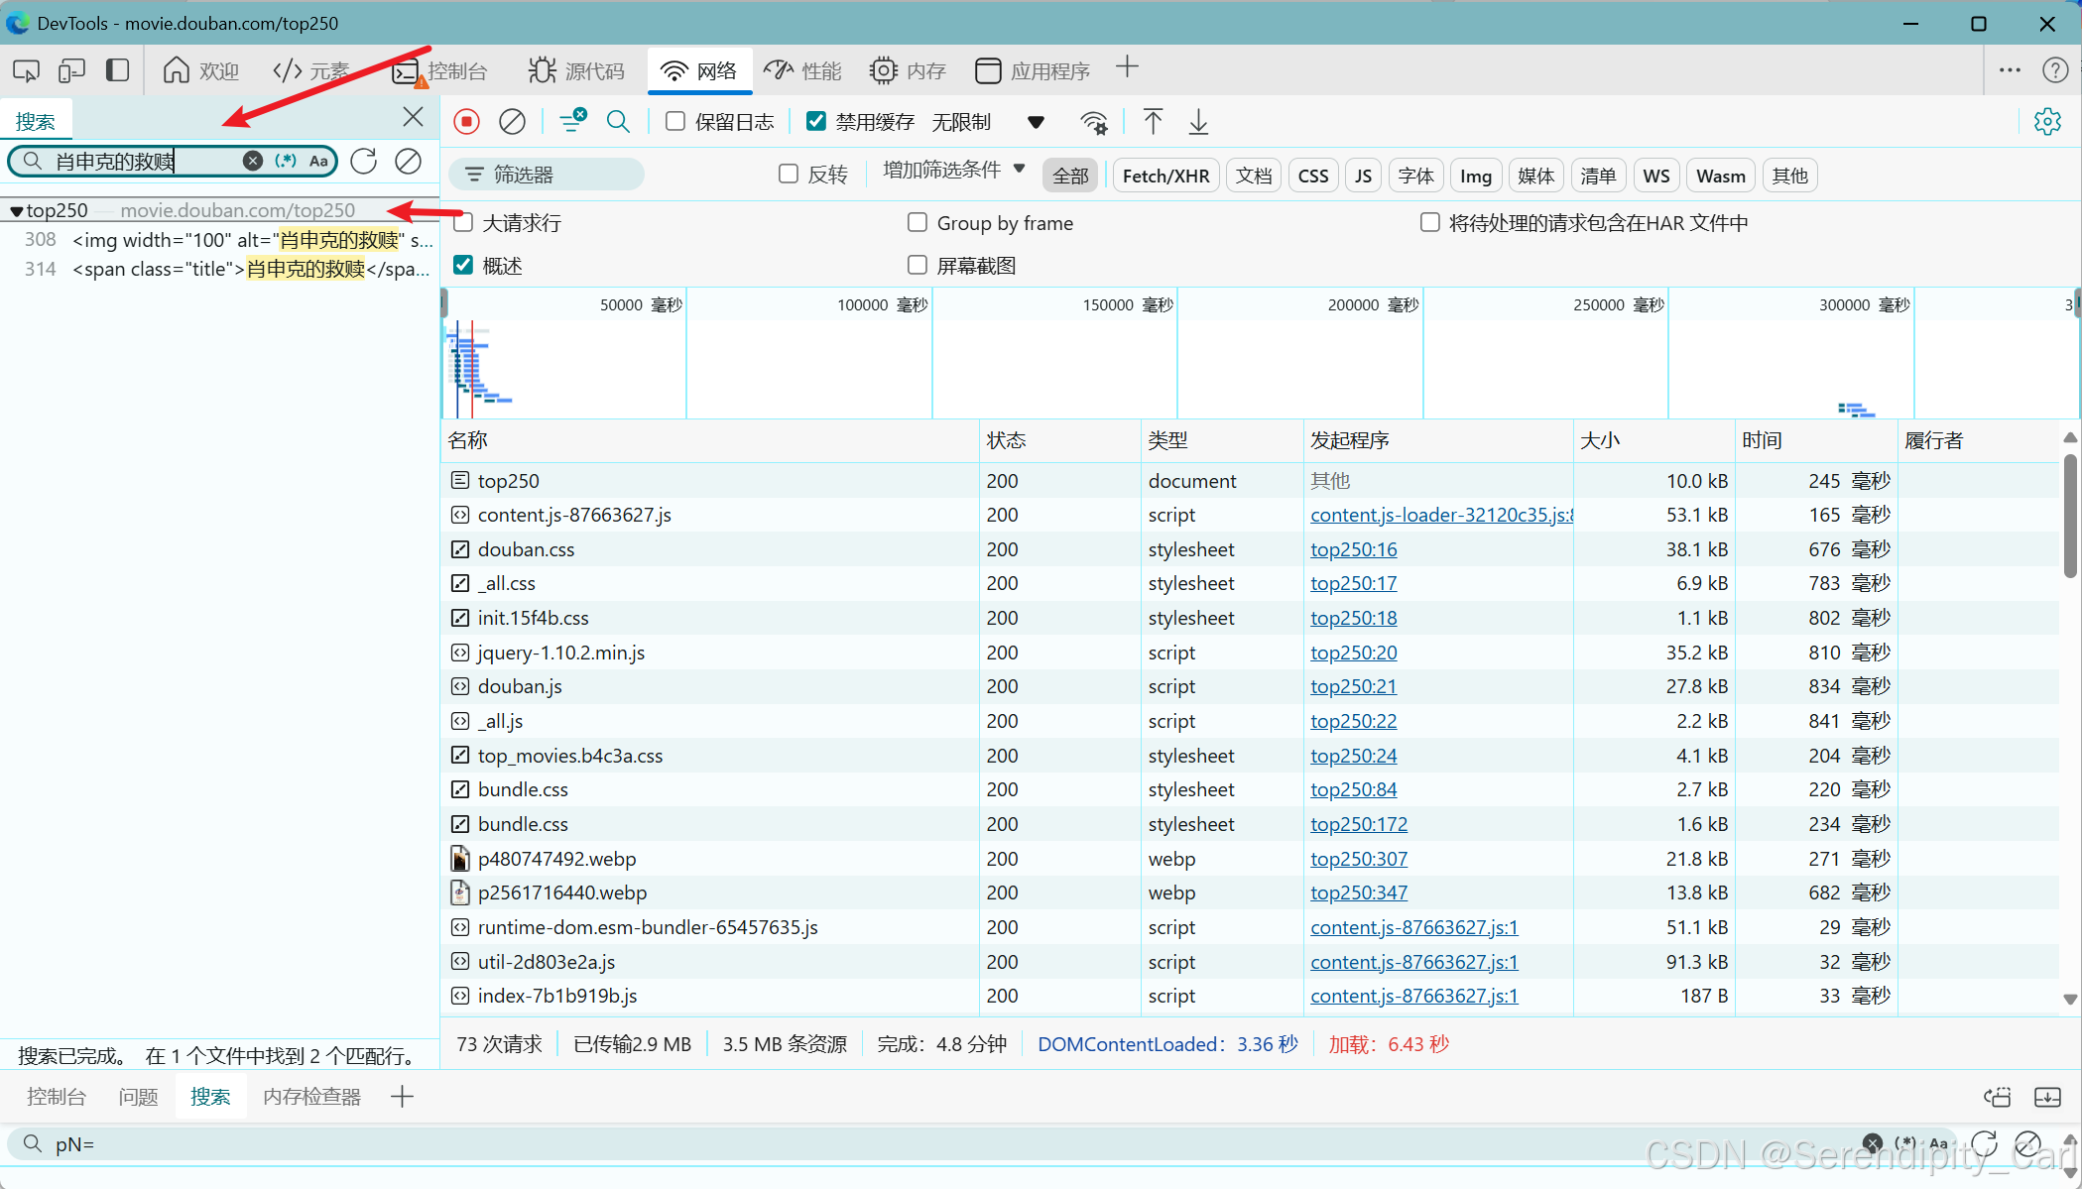Image resolution: width=2082 pixels, height=1189 pixels.
Task: Filter requests by Fetch/XHR
Action: (x=1165, y=176)
